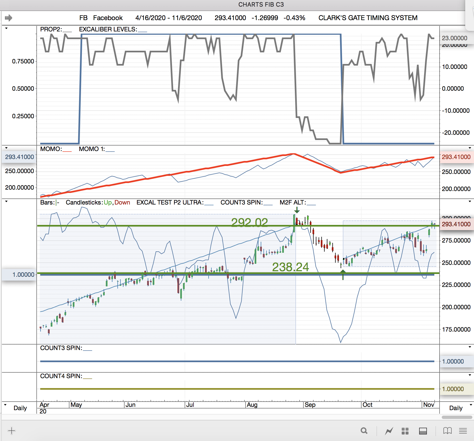474x441 pixels.
Task: Click the green up-arrow signal marker
Action: [343, 275]
